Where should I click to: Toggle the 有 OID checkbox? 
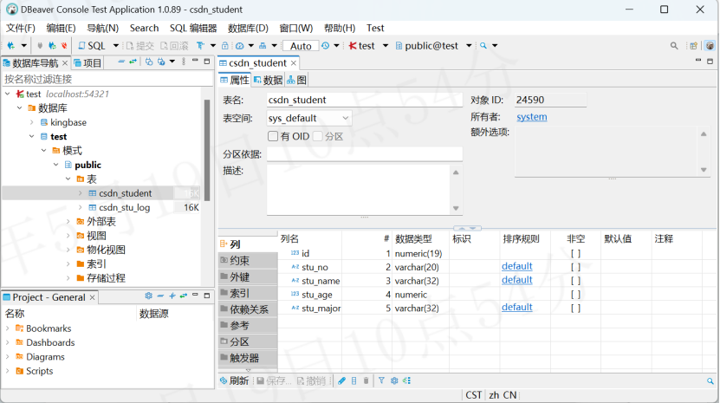pos(273,136)
